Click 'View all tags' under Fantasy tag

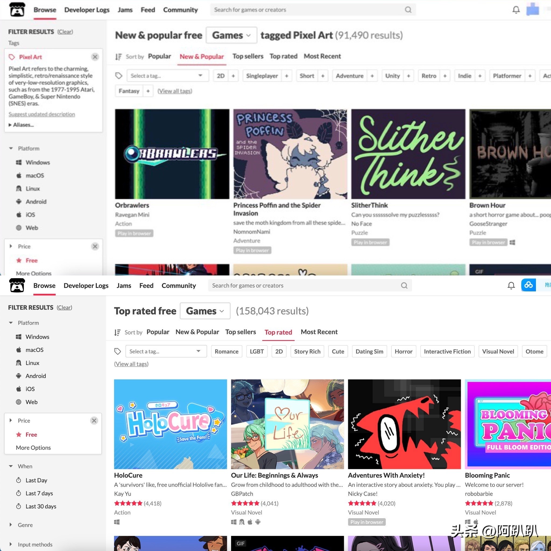(175, 91)
